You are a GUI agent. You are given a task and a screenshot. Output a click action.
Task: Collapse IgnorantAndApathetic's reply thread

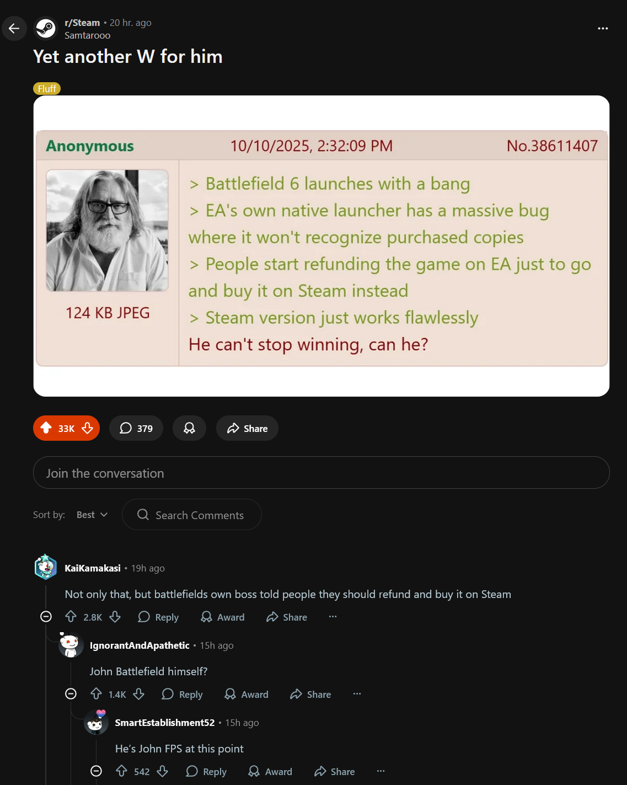[71, 694]
